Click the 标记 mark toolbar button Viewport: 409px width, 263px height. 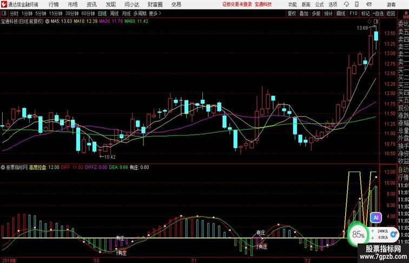click(x=365, y=14)
